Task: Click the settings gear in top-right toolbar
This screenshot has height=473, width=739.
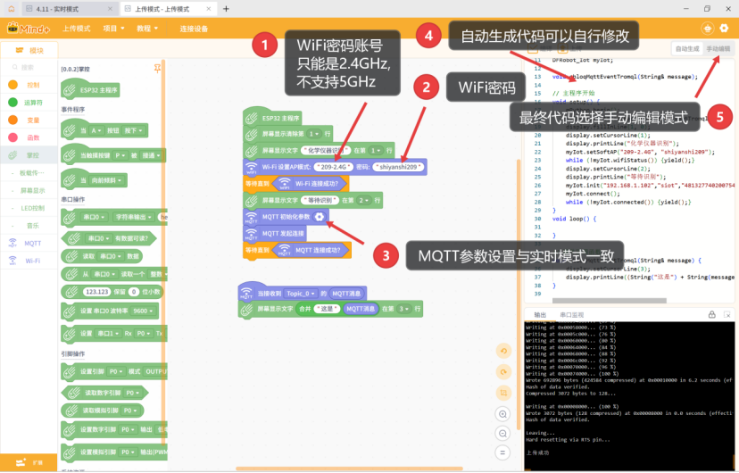Action: click(x=707, y=29)
